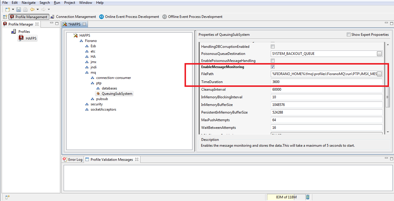Tick the HandlingDBCorruptionEnabled checkbox
394x201 pixels.
[273, 47]
